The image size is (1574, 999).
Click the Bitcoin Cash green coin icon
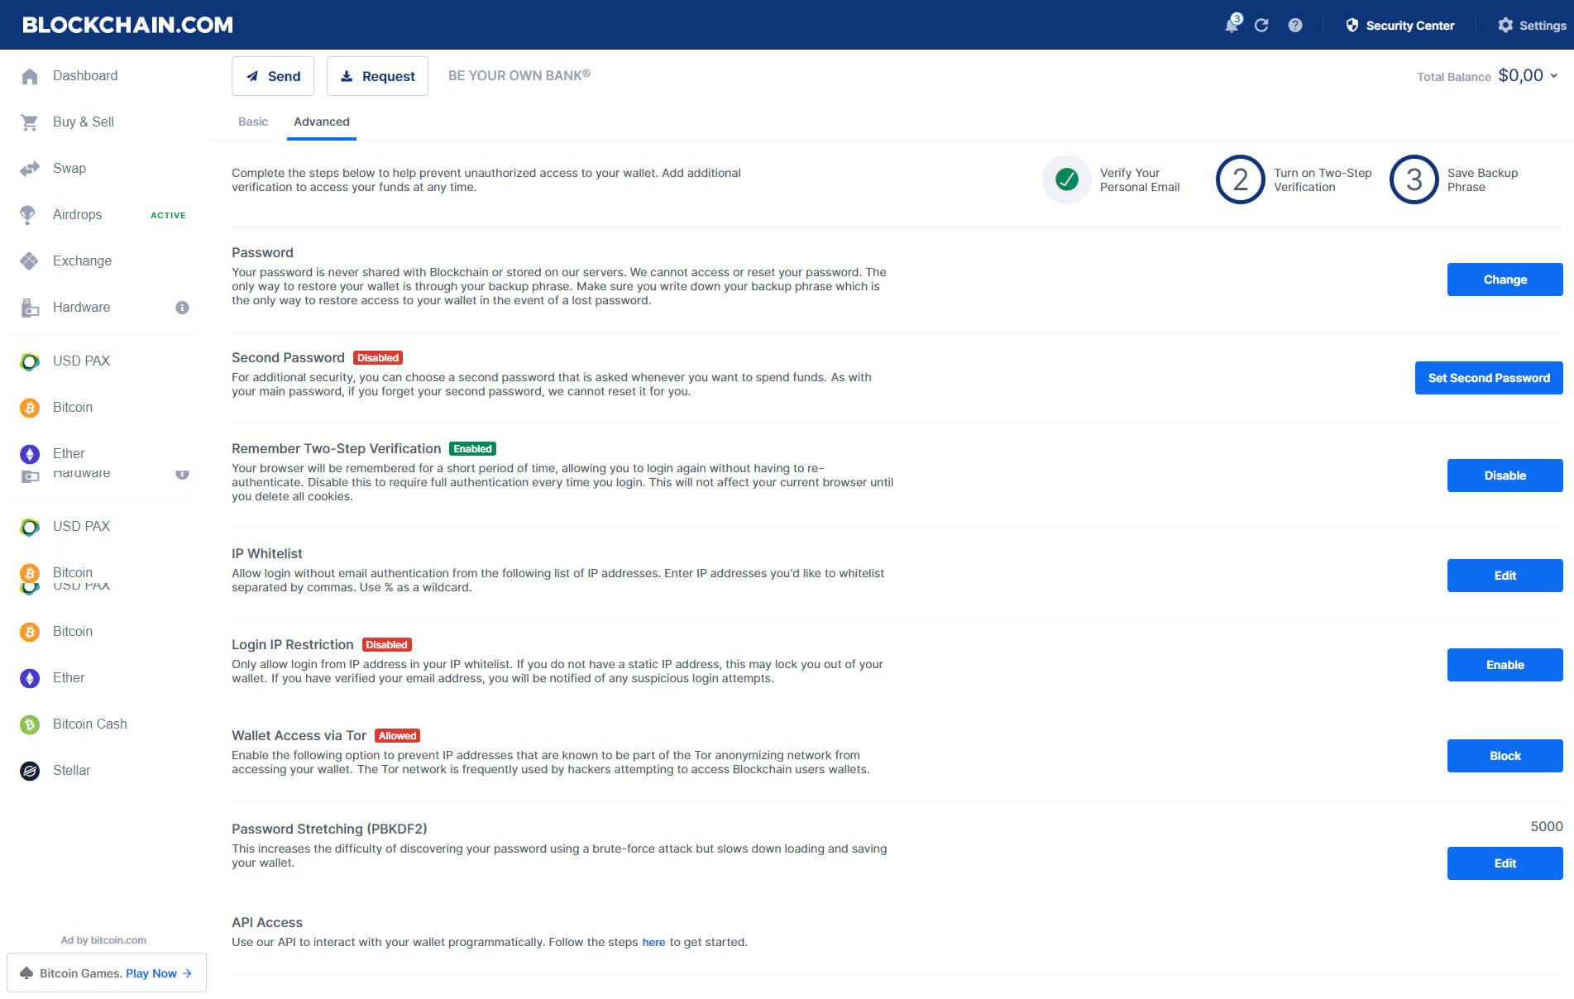click(x=30, y=724)
